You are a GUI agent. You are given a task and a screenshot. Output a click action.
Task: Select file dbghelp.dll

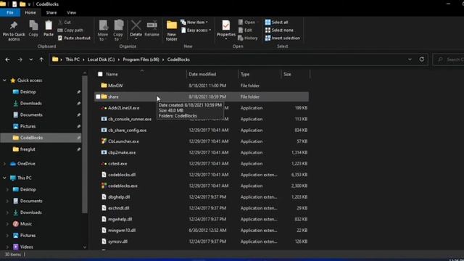click(119, 196)
